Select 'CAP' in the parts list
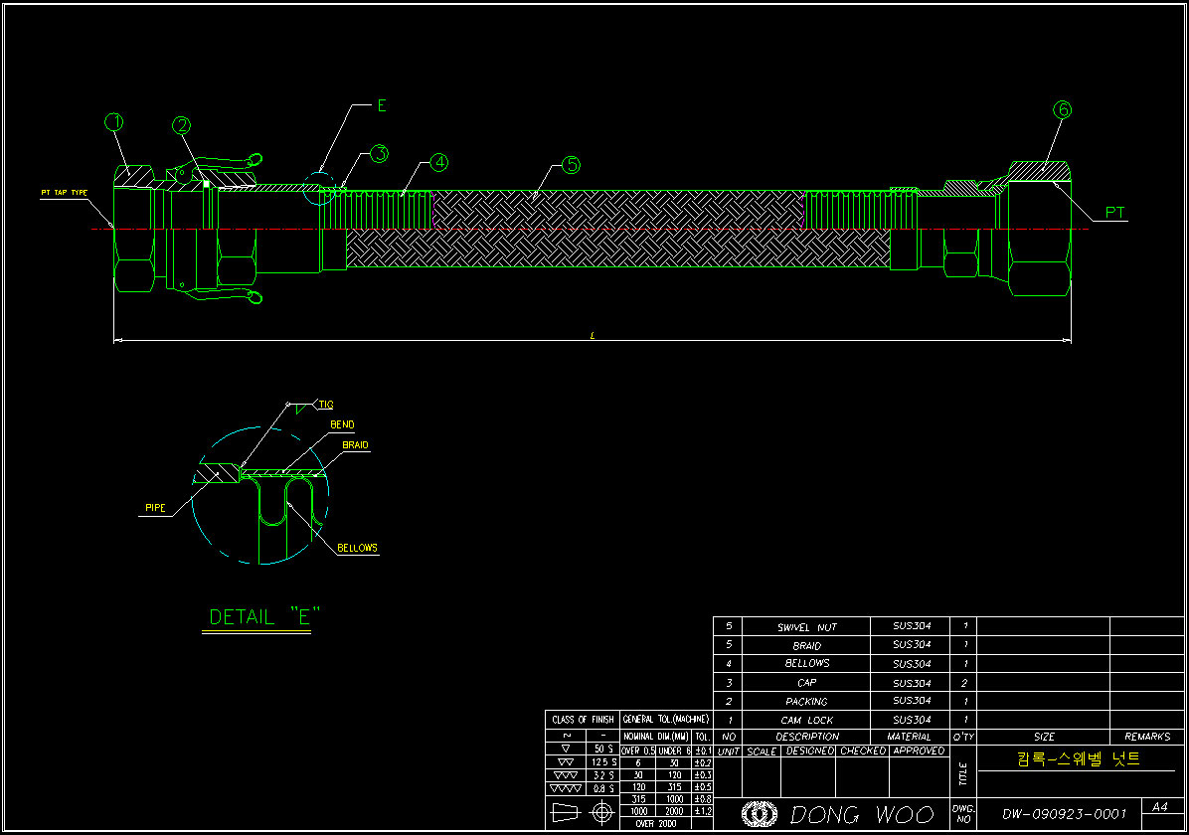This screenshot has width=1189, height=835. tap(807, 683)
